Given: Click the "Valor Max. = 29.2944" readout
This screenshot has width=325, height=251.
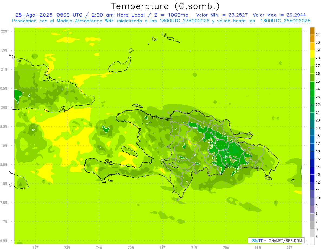Looking at the screenshot, I should pyautogui.click(x=279, y=15).
